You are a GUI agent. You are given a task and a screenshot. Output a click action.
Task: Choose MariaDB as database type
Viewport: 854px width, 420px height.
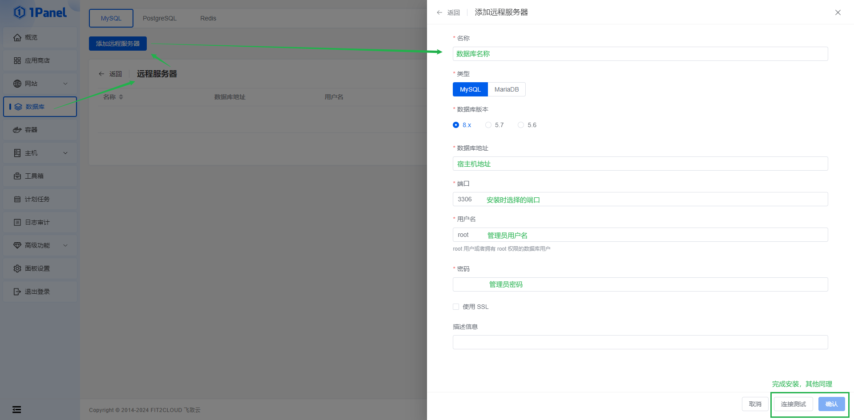click(x=507, y=89)
